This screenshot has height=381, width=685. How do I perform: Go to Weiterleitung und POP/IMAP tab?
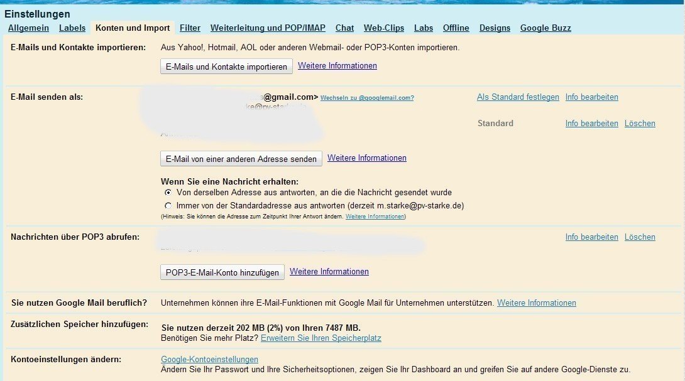[268, 28]
